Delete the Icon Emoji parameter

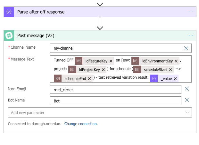pos(187,89)
